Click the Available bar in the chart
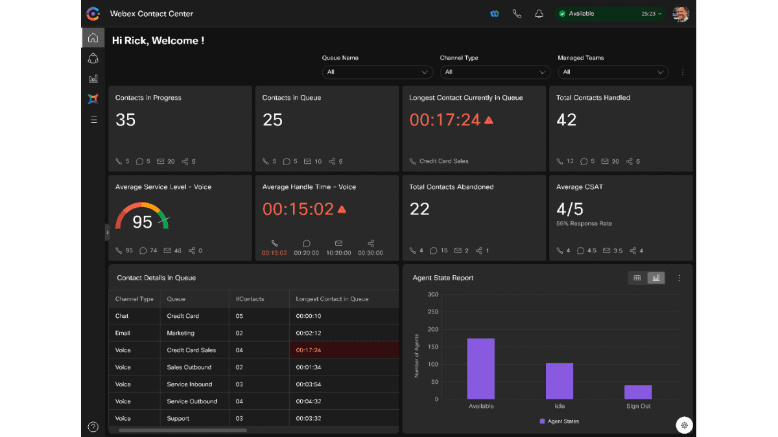The width and height of the screenshot is (778, 437). pos(481,368)
